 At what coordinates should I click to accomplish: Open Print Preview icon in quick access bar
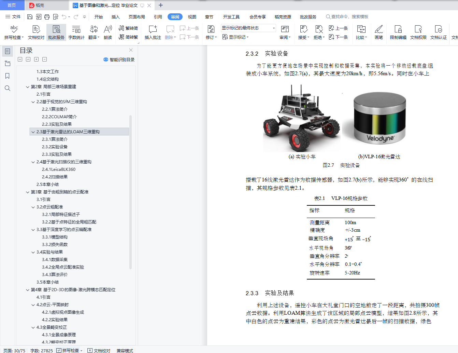point(55,17)
